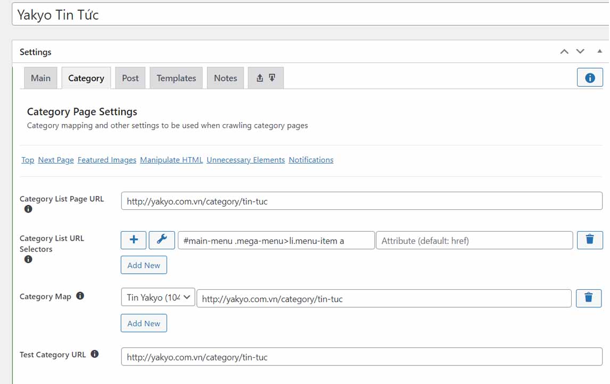610x384 pixels.
Task: Show info for Category List Page URL
Action: point(28,209)
